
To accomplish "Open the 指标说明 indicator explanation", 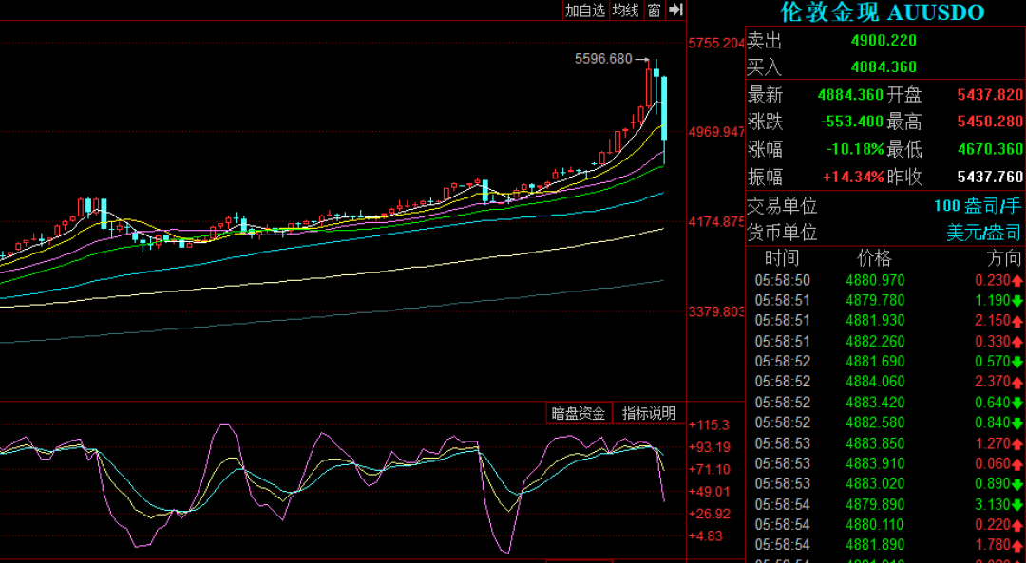I will click(x=649, y=413).
